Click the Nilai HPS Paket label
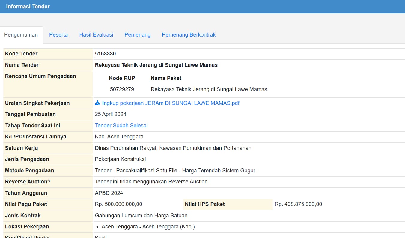Screen dimensions: 405x238 pyautogui.click(x=205, y=204)
